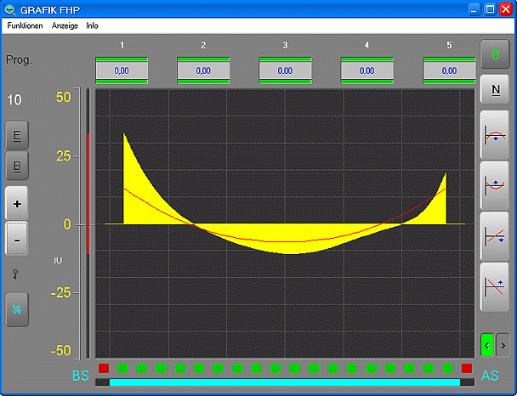
Task: Click column header number 3
Action: click(285, 45)
